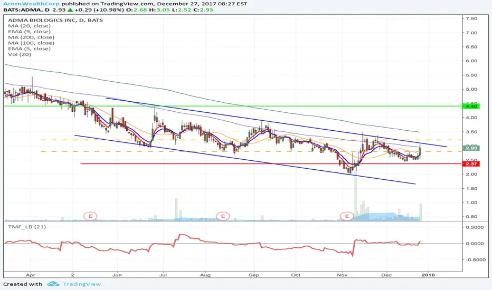Click the H:3.05 high value
492x290 pixels.
tap(158, 9)
